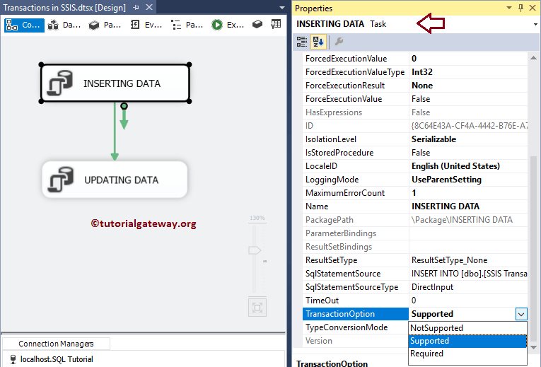Select the TimeOut property row

(415, 301)
